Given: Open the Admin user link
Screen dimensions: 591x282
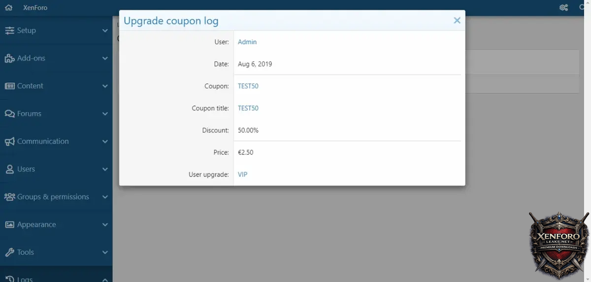Looking at the screenshot, I should tap(247, 42).
